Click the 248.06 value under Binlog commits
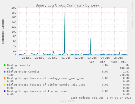Viewport: 135px width, 104px height. click(x=125, y=68)
